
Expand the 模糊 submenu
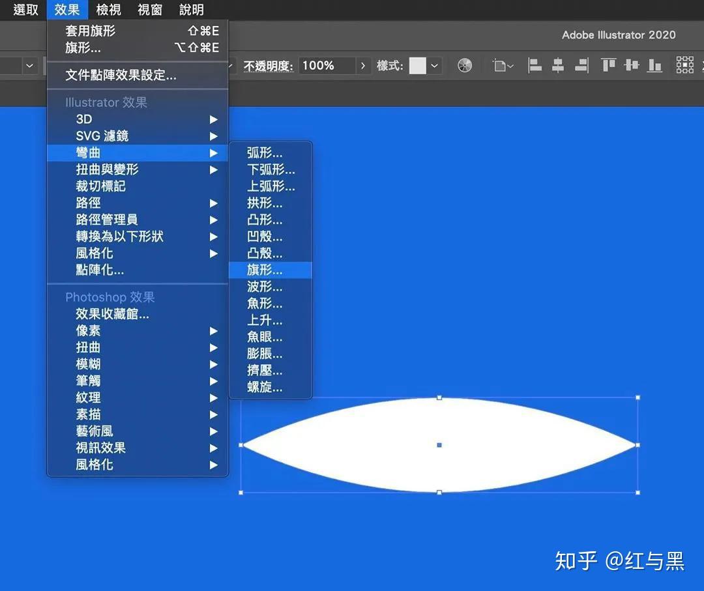[x=138, y=364]
